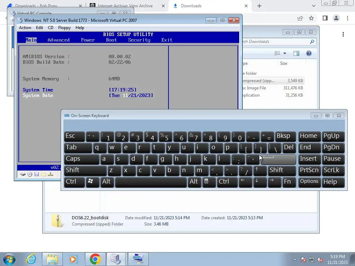The height and width of the screenshot is (266, 355).
Task: Select the 311,476 KB Disc Image File row
Action: point(273,88)
